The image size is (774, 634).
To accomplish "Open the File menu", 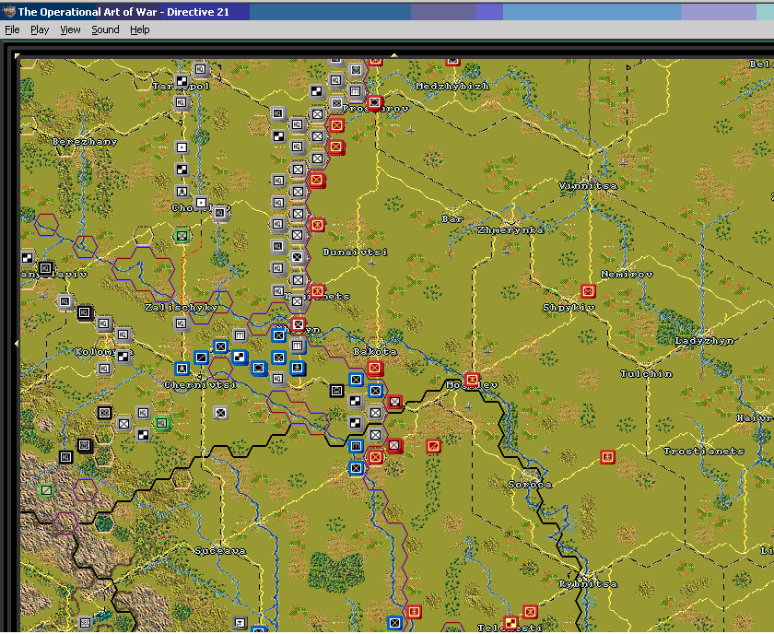I will click(12, 30).
